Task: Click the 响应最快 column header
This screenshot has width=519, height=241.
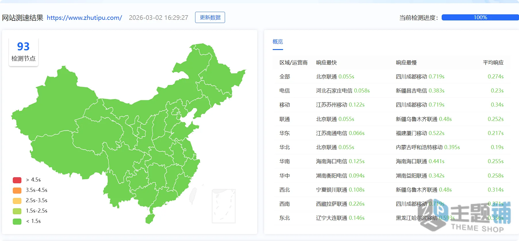Action: pos(326,62)
